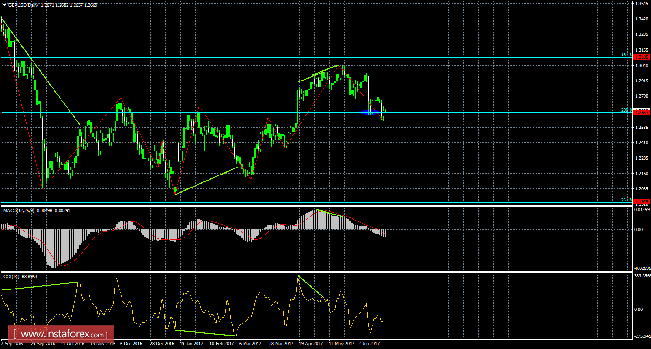Select the CCI(14) indicator label
This screenshot has width=651, height=349.
(x=11, y=276)
